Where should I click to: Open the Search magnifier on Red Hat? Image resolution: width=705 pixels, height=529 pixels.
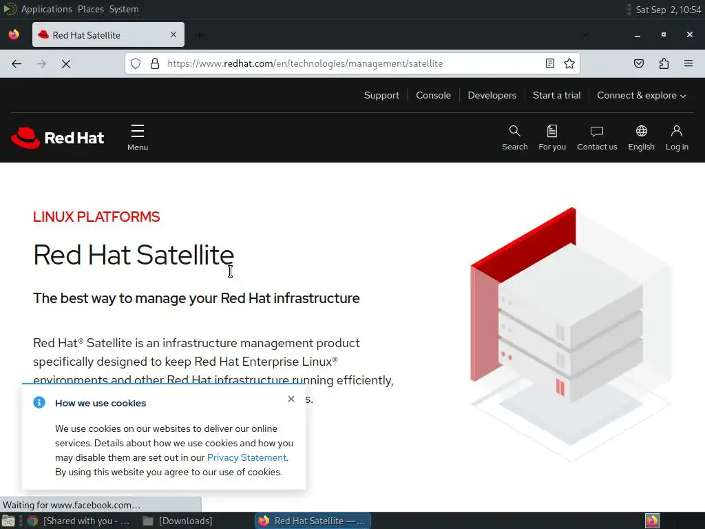(515, 138)
